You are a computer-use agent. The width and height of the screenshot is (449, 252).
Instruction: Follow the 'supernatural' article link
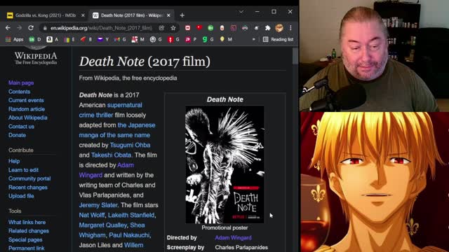pyautogui.click(x=125, y=105)
